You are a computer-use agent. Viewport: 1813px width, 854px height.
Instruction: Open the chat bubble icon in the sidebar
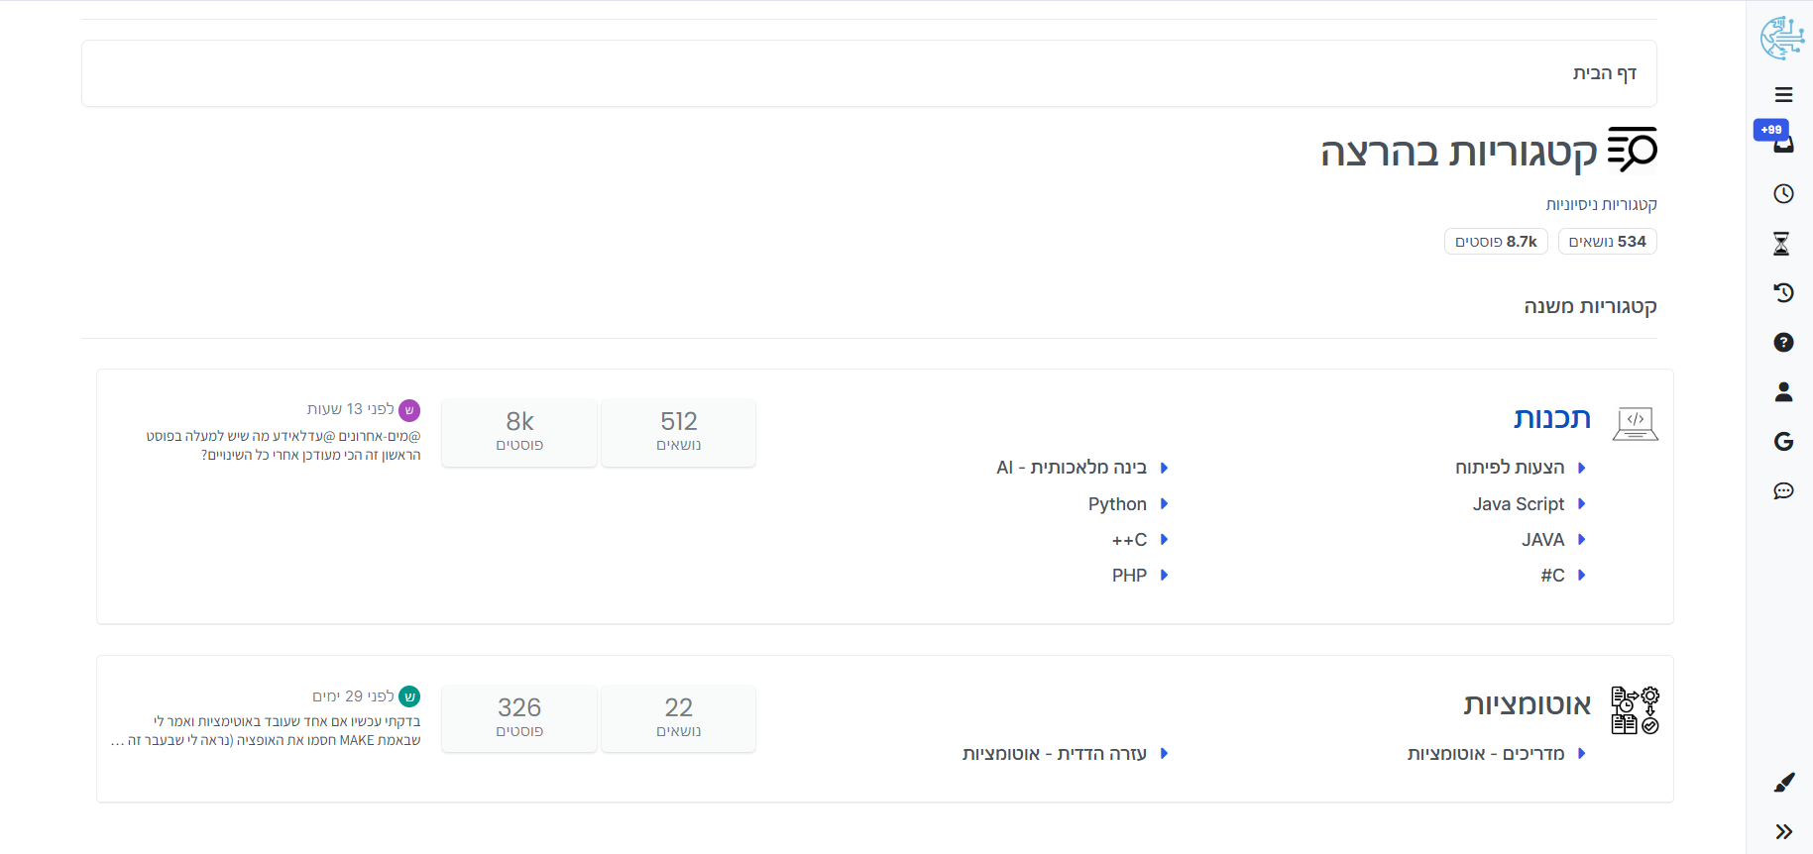coord(1783,490)
